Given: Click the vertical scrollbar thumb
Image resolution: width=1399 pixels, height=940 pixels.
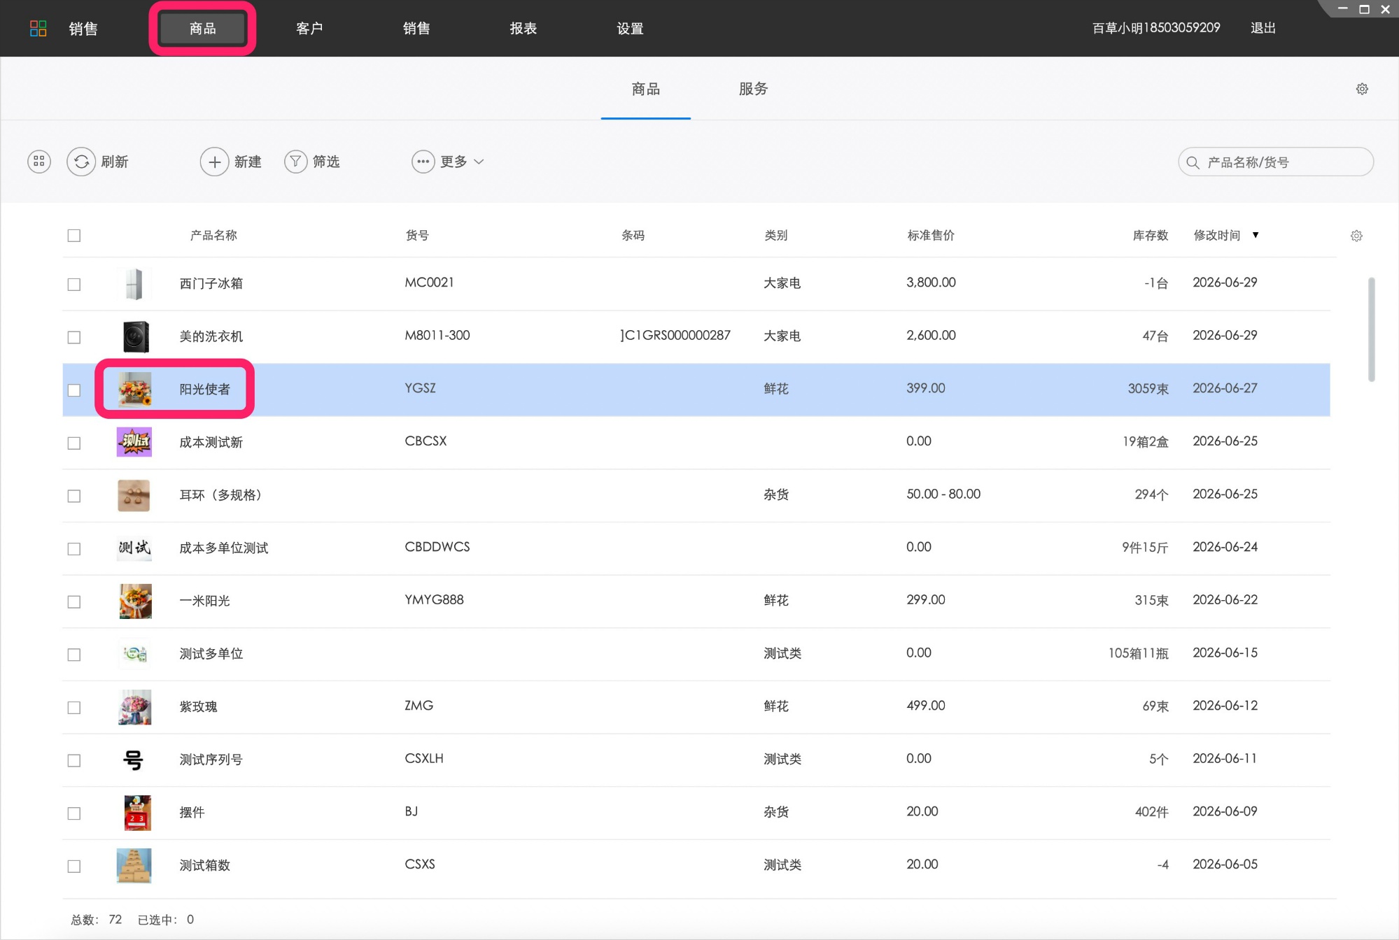Looking at the screenshot, I should tap(1371, 329).
